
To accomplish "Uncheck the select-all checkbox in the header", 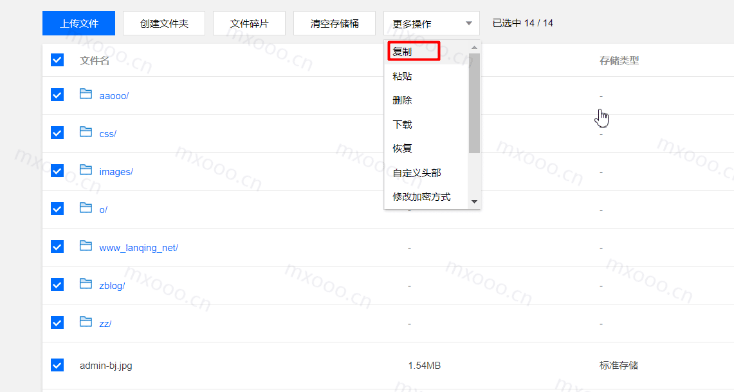I will [57, 59].
